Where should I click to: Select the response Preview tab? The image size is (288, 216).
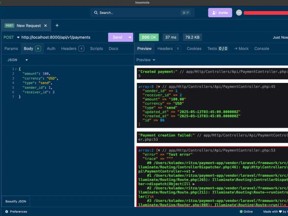point(144,49)
